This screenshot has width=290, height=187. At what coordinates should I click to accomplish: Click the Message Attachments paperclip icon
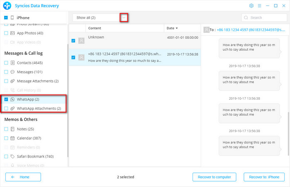pos(12,81)
